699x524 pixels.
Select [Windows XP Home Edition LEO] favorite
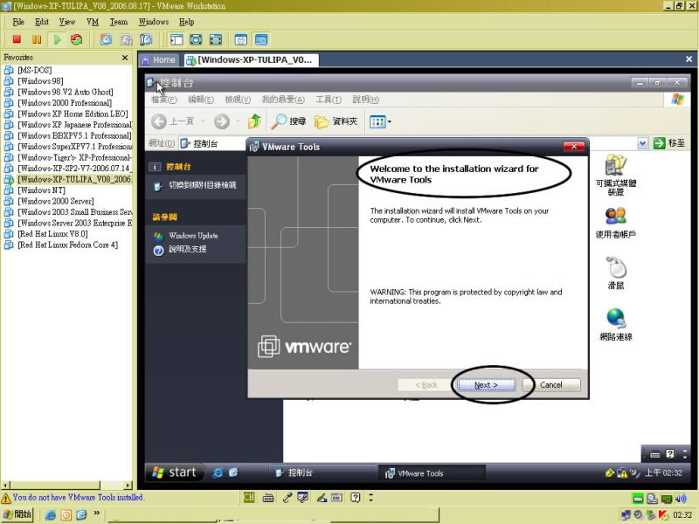[73, 114]
